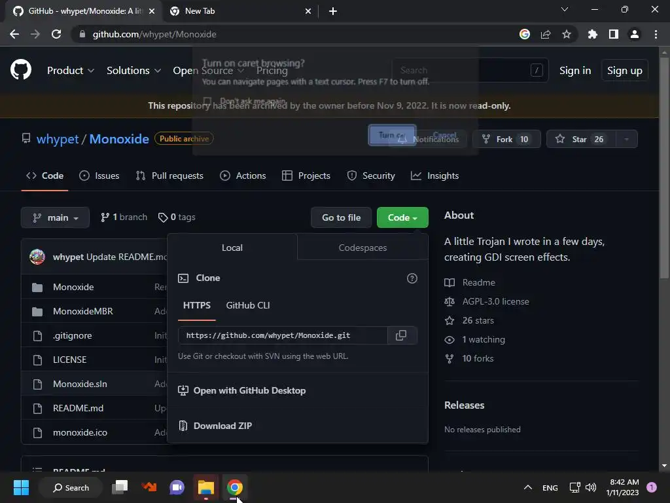Expand the Open Source menu
The image size is (670, 503).
click(x=208, y=71)
